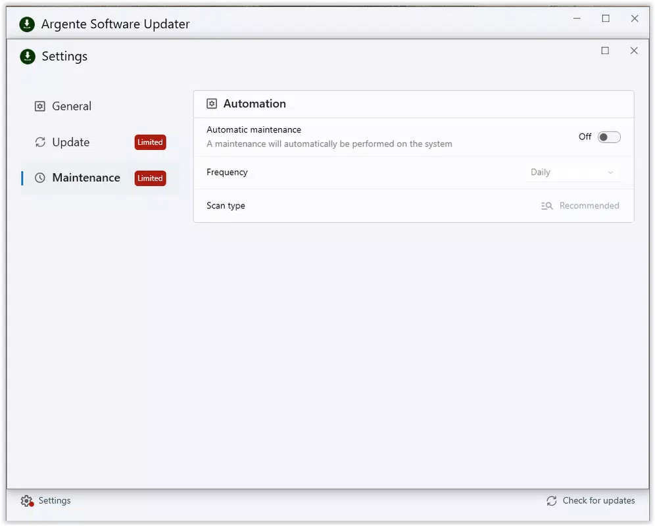This screenshot has width=655, height=526.
Task: Click the Frequency label
Action: (x=227, y=172)
